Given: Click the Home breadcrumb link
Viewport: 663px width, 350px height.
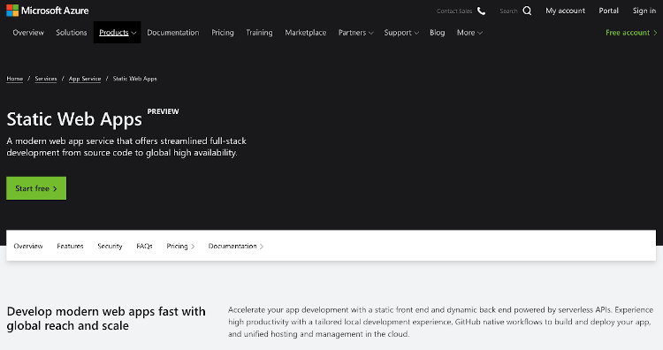Looking at the screenshot, I should pos(15,79).
